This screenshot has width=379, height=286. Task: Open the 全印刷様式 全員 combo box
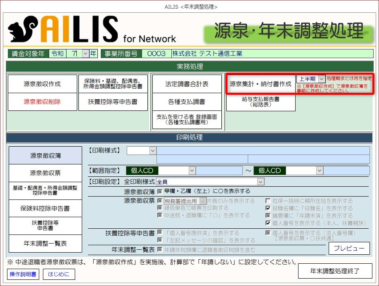pos(260,181)
